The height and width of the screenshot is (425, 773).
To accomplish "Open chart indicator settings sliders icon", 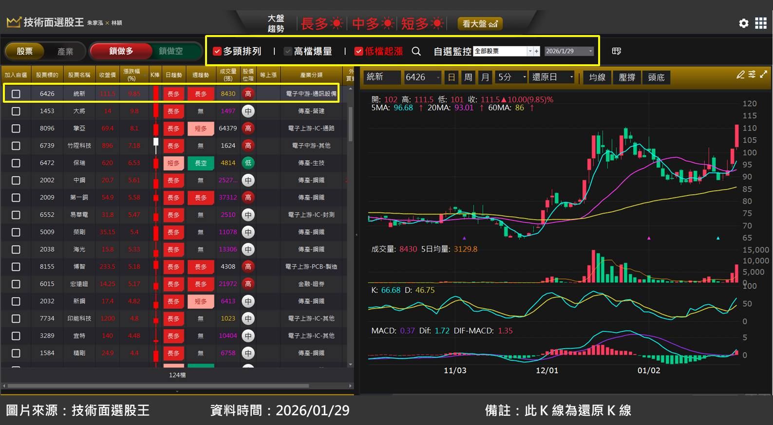I will point(752,74).
